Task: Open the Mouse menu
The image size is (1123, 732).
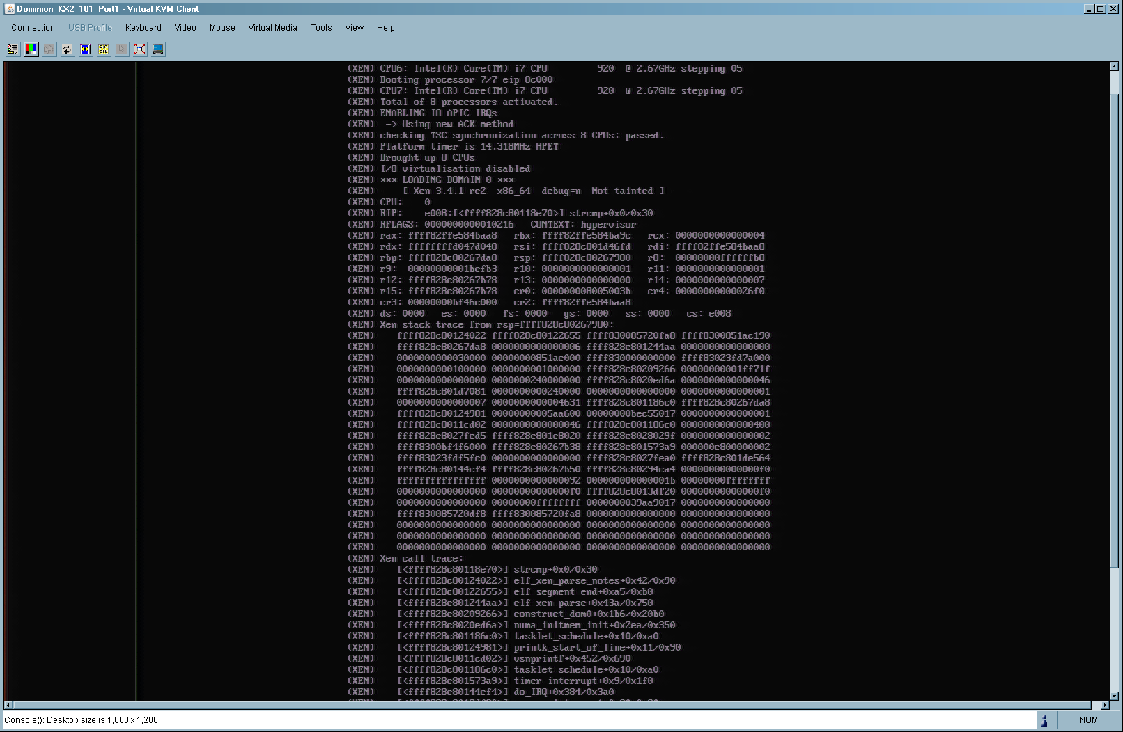Action: pyautogui.click(x=222, y=28)
